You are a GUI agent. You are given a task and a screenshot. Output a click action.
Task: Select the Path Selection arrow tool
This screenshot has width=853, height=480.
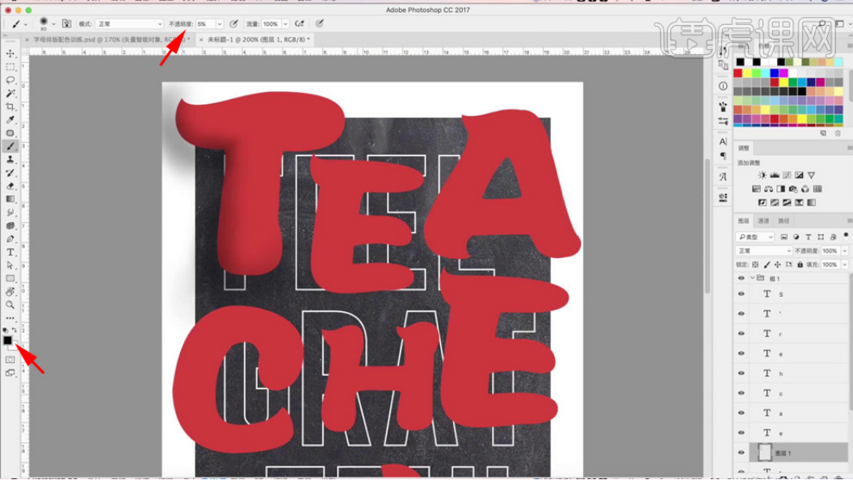[x=11, y=265]
